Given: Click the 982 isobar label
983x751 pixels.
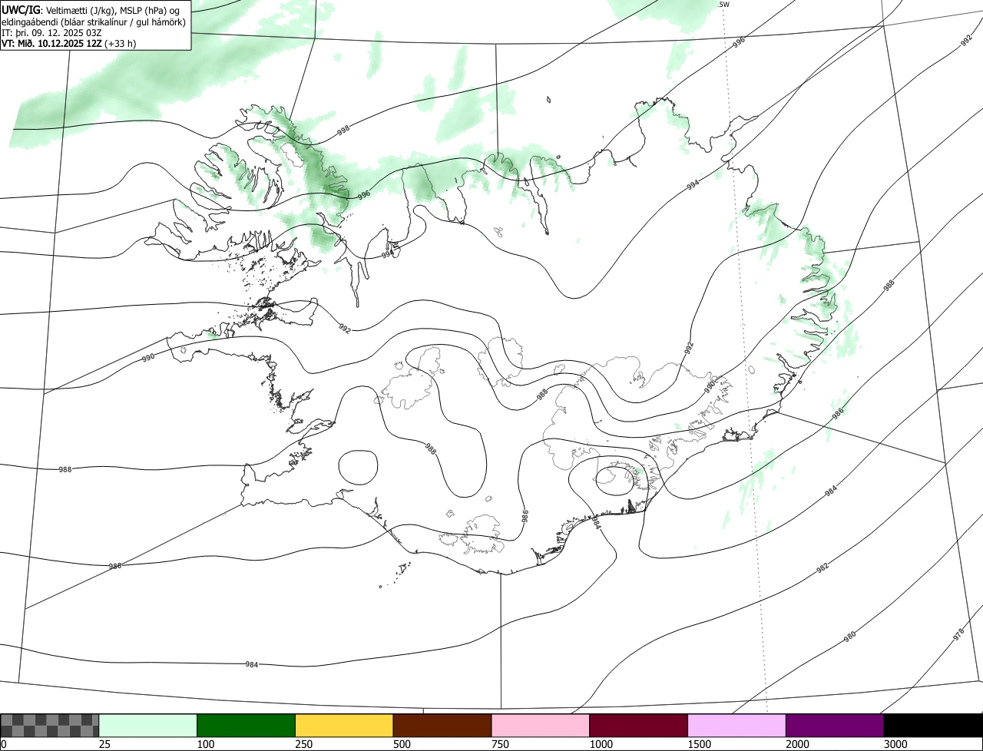Looking at the screenshot, I should click(822, 568).
